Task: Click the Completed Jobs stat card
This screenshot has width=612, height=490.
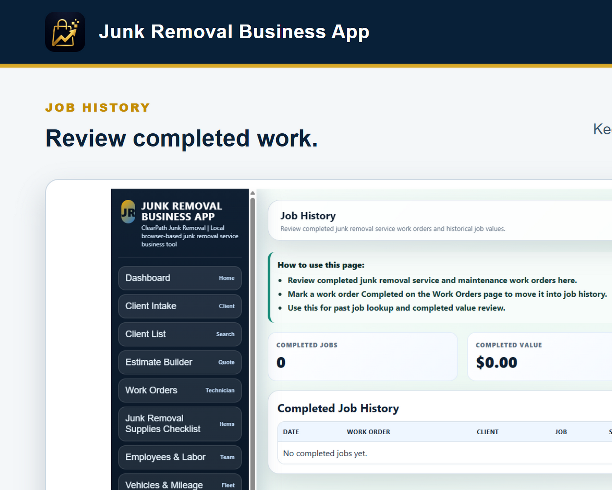Action: [363, 356]
